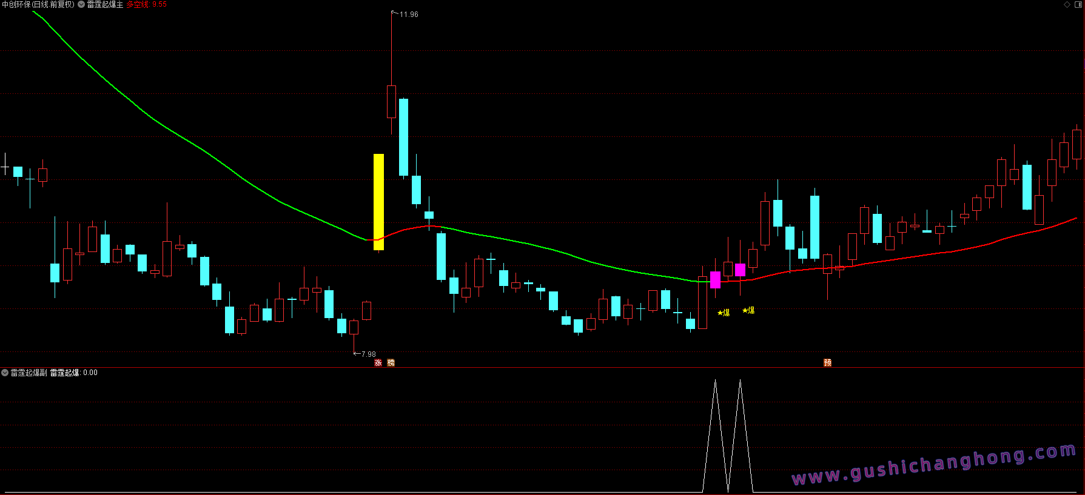Click the first magenta signal candle
The height and width of the screenshot is (495, 1085).
click(715, 279)
